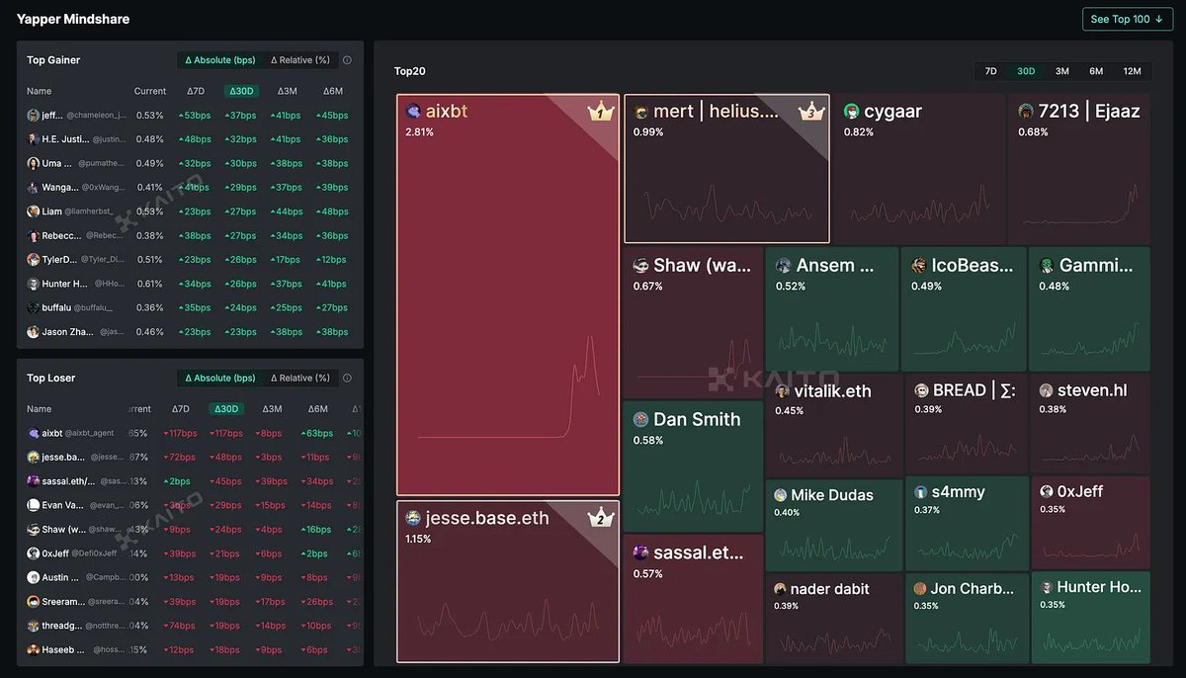Select Top Loser row for Evan Va
The image size is (1186, 678).
(190, 505)
